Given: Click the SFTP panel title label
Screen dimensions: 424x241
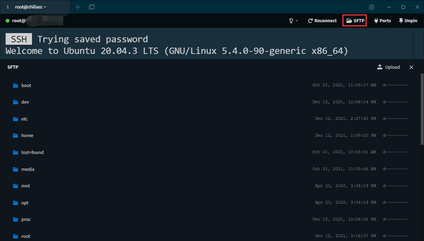Looking at the screenshot, I should tap(13, 67).
